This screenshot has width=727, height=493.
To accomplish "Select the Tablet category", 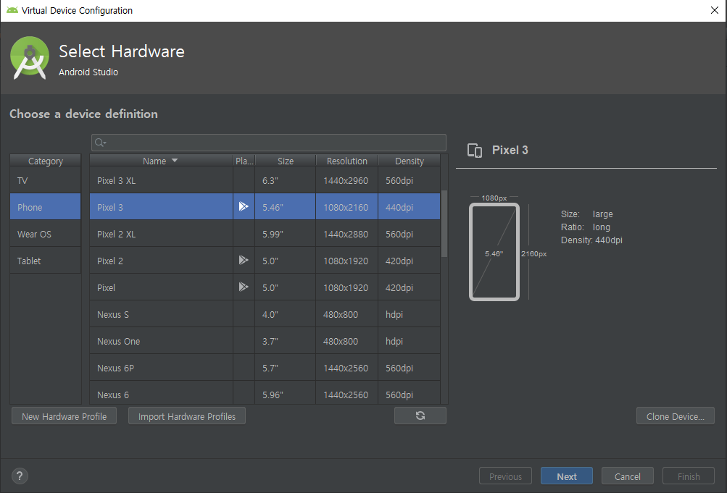I will click(x=46, y=261).
